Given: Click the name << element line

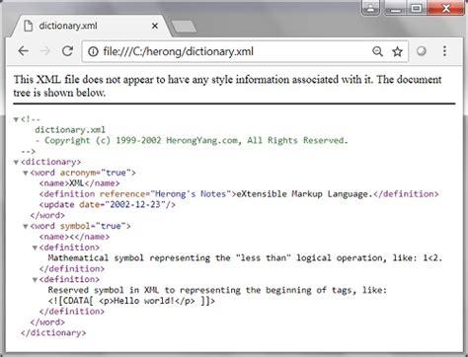Looking at the screenshot, I should coord(74,237).
